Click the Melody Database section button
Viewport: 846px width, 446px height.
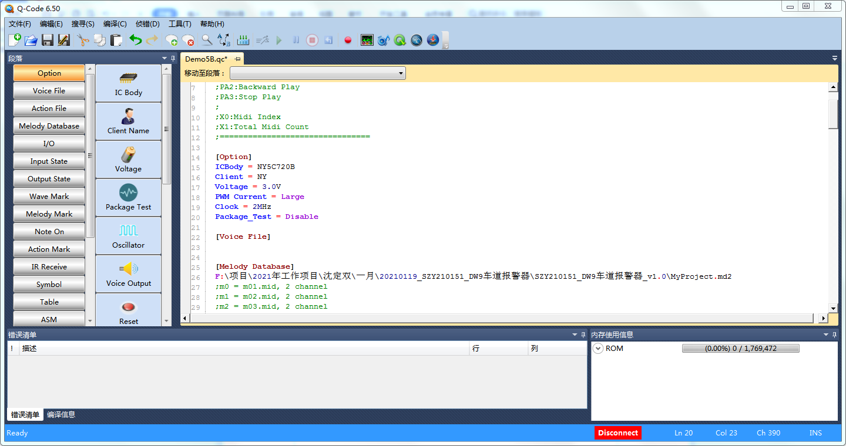click(x=49, y=126)
